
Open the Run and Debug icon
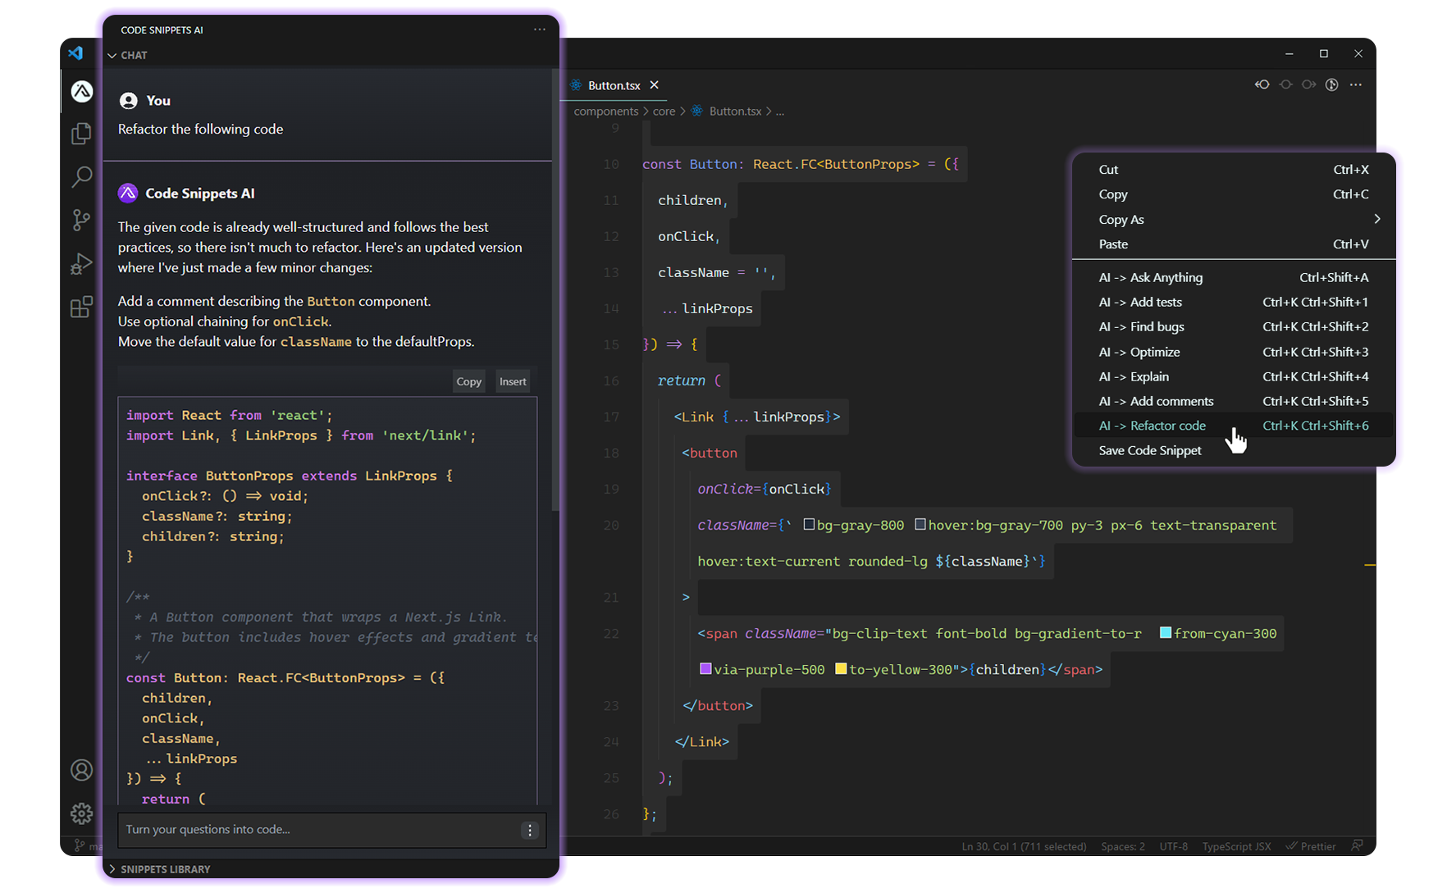click(81, 263)
